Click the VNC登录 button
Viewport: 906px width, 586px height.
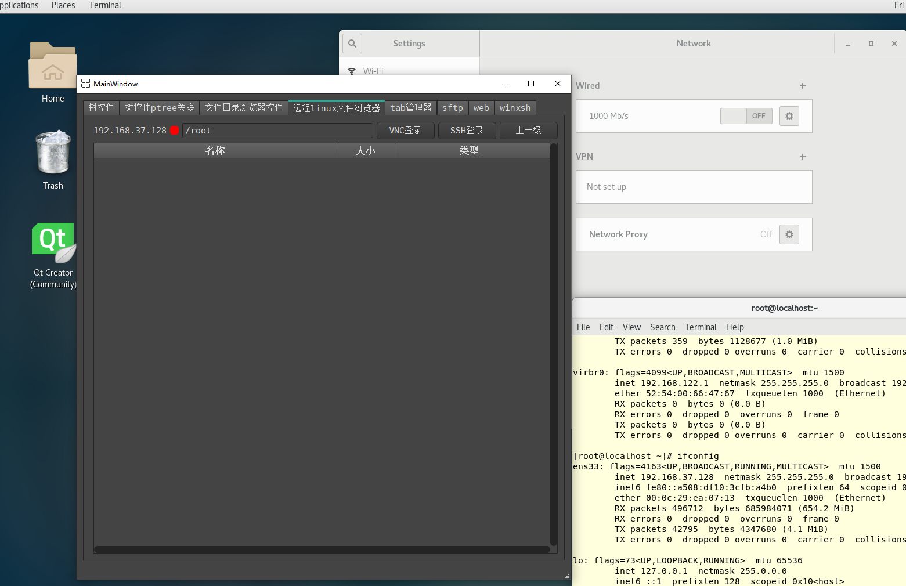pyautogui.click(x=405, y=131)
